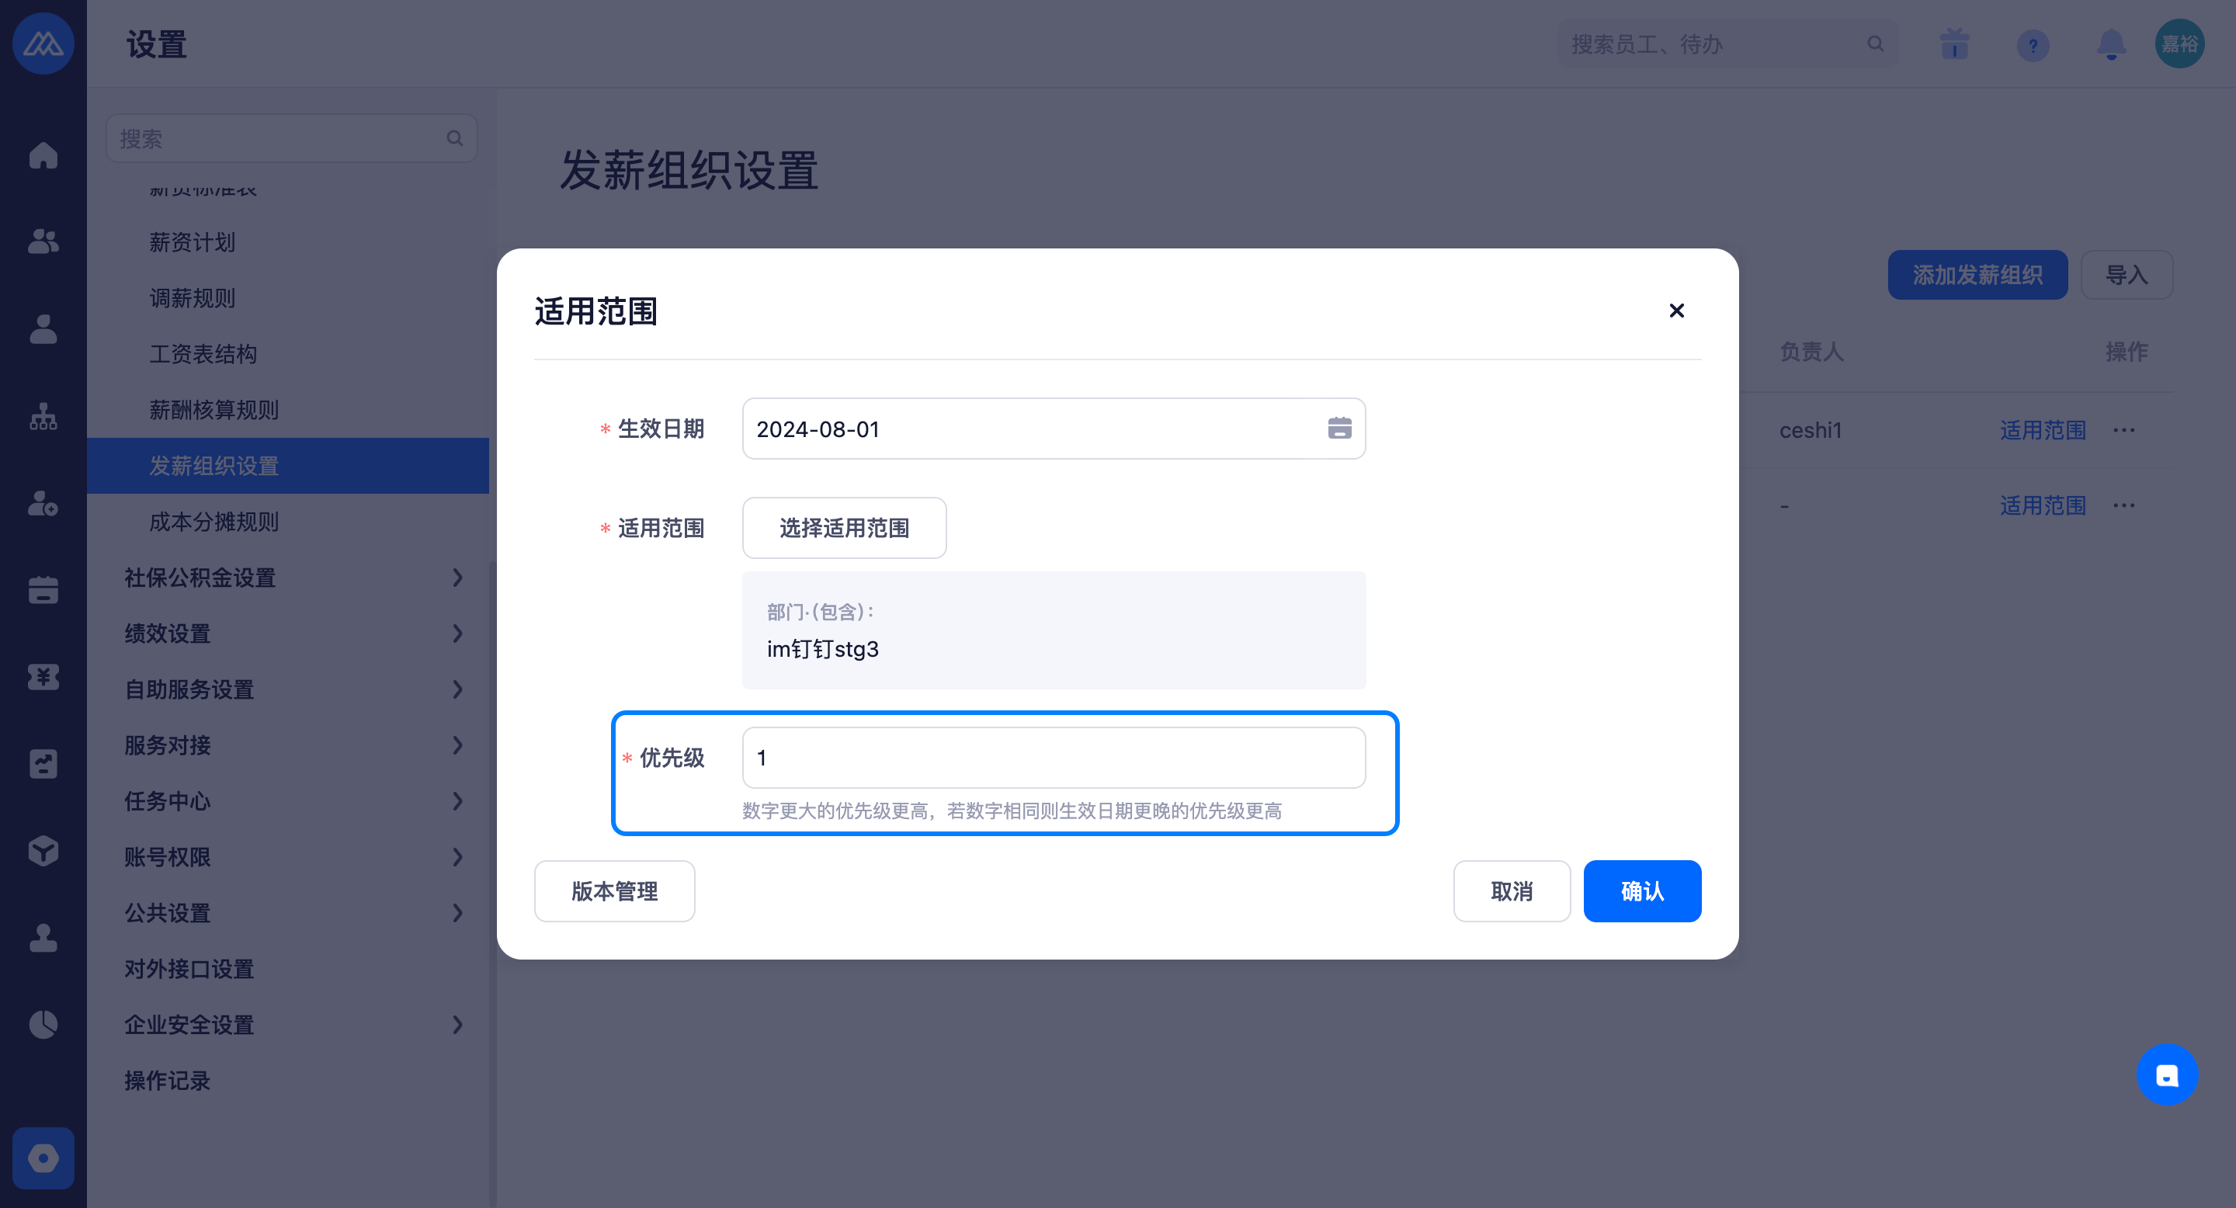Open the chat support bubble button
This screenshot has height=1208, width=2236.
[2167, 1074]
